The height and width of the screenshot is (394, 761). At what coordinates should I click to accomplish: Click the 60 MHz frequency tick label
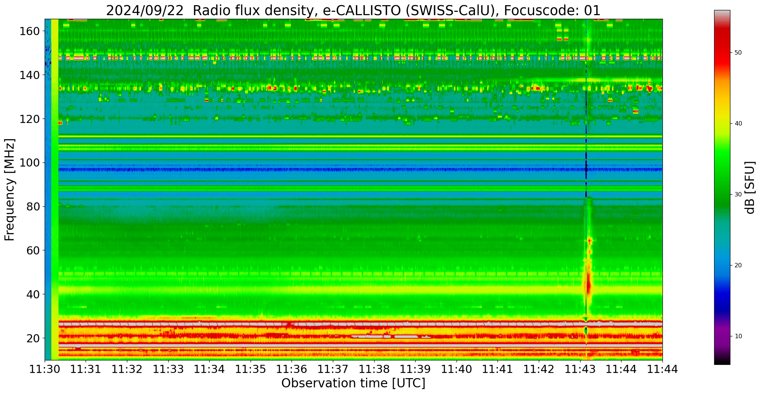click(x=33, y=250)
